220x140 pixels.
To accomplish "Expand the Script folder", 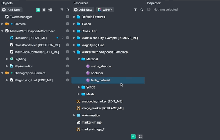I will tap(79, 87).
